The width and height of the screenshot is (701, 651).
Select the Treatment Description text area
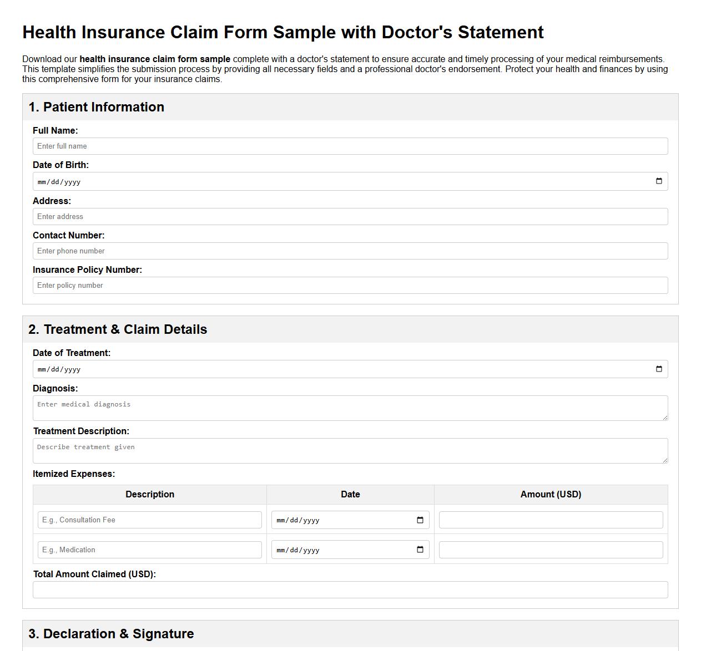tap(350, 450)
